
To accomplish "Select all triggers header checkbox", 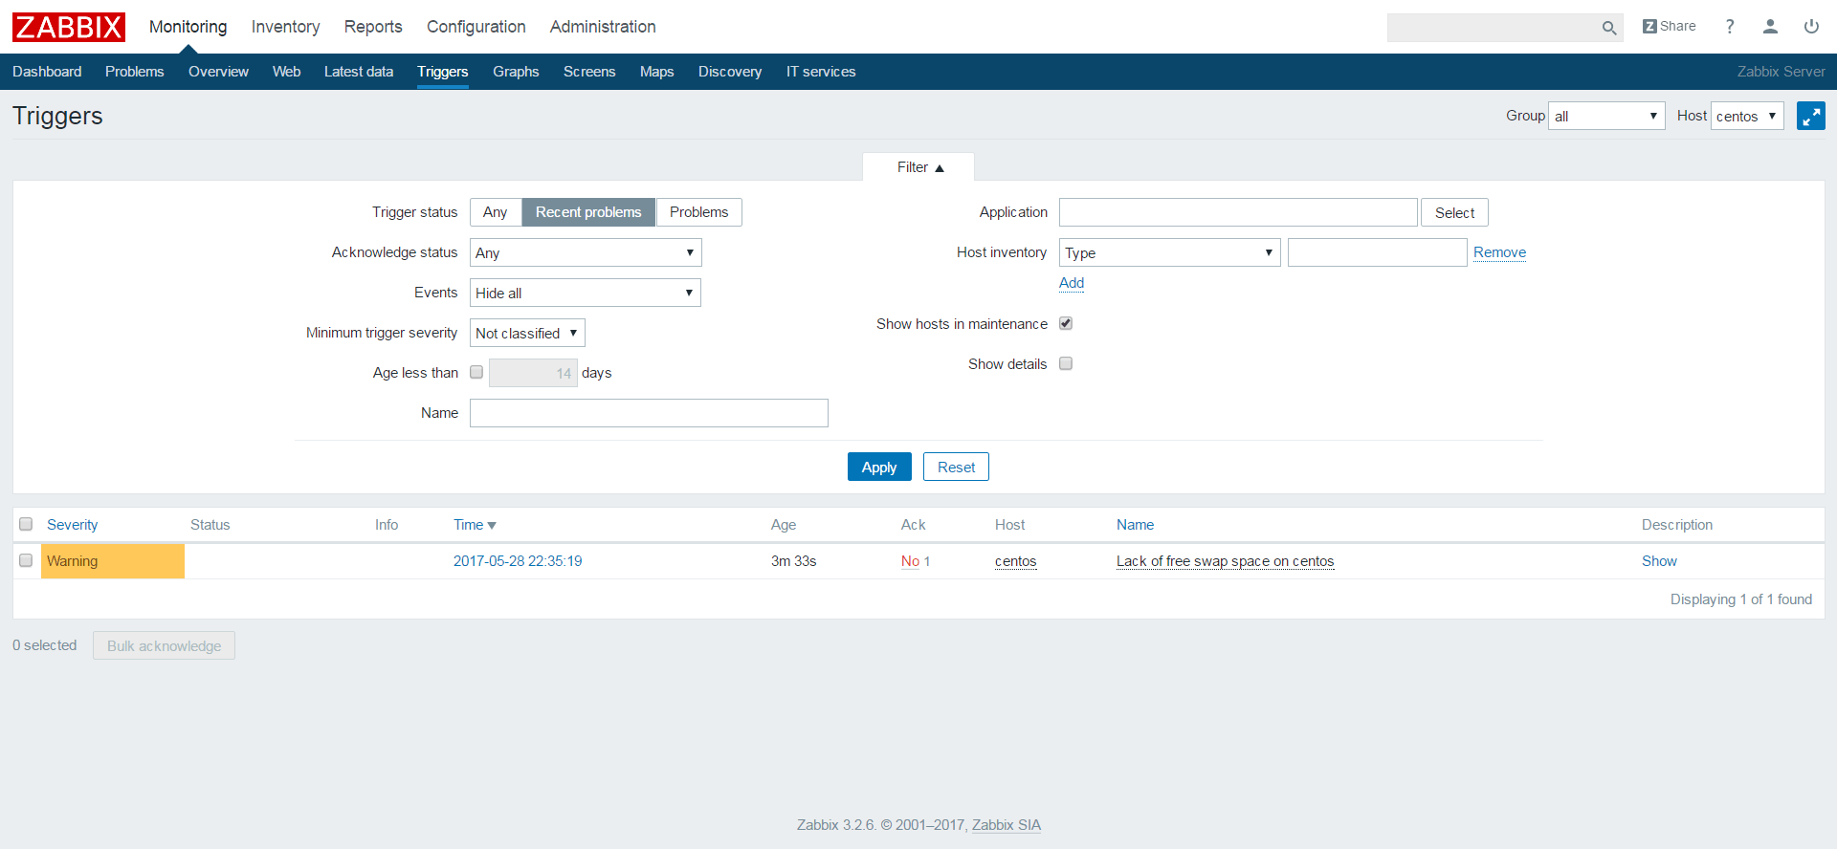I will (x=26, y=524).
